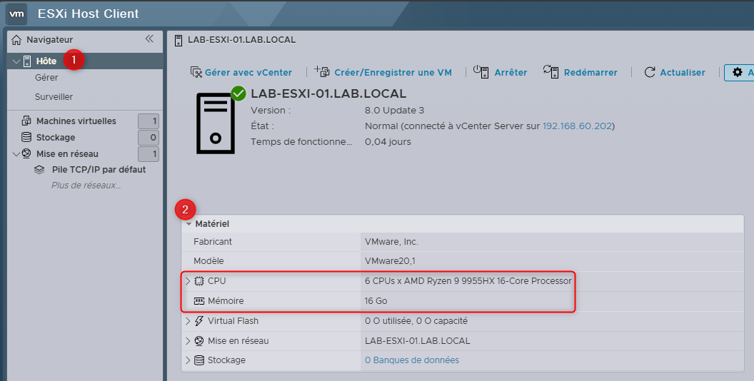Click the Navigateur home icon

16,40
